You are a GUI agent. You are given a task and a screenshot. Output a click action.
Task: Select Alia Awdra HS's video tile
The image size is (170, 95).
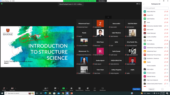[84, 61]
